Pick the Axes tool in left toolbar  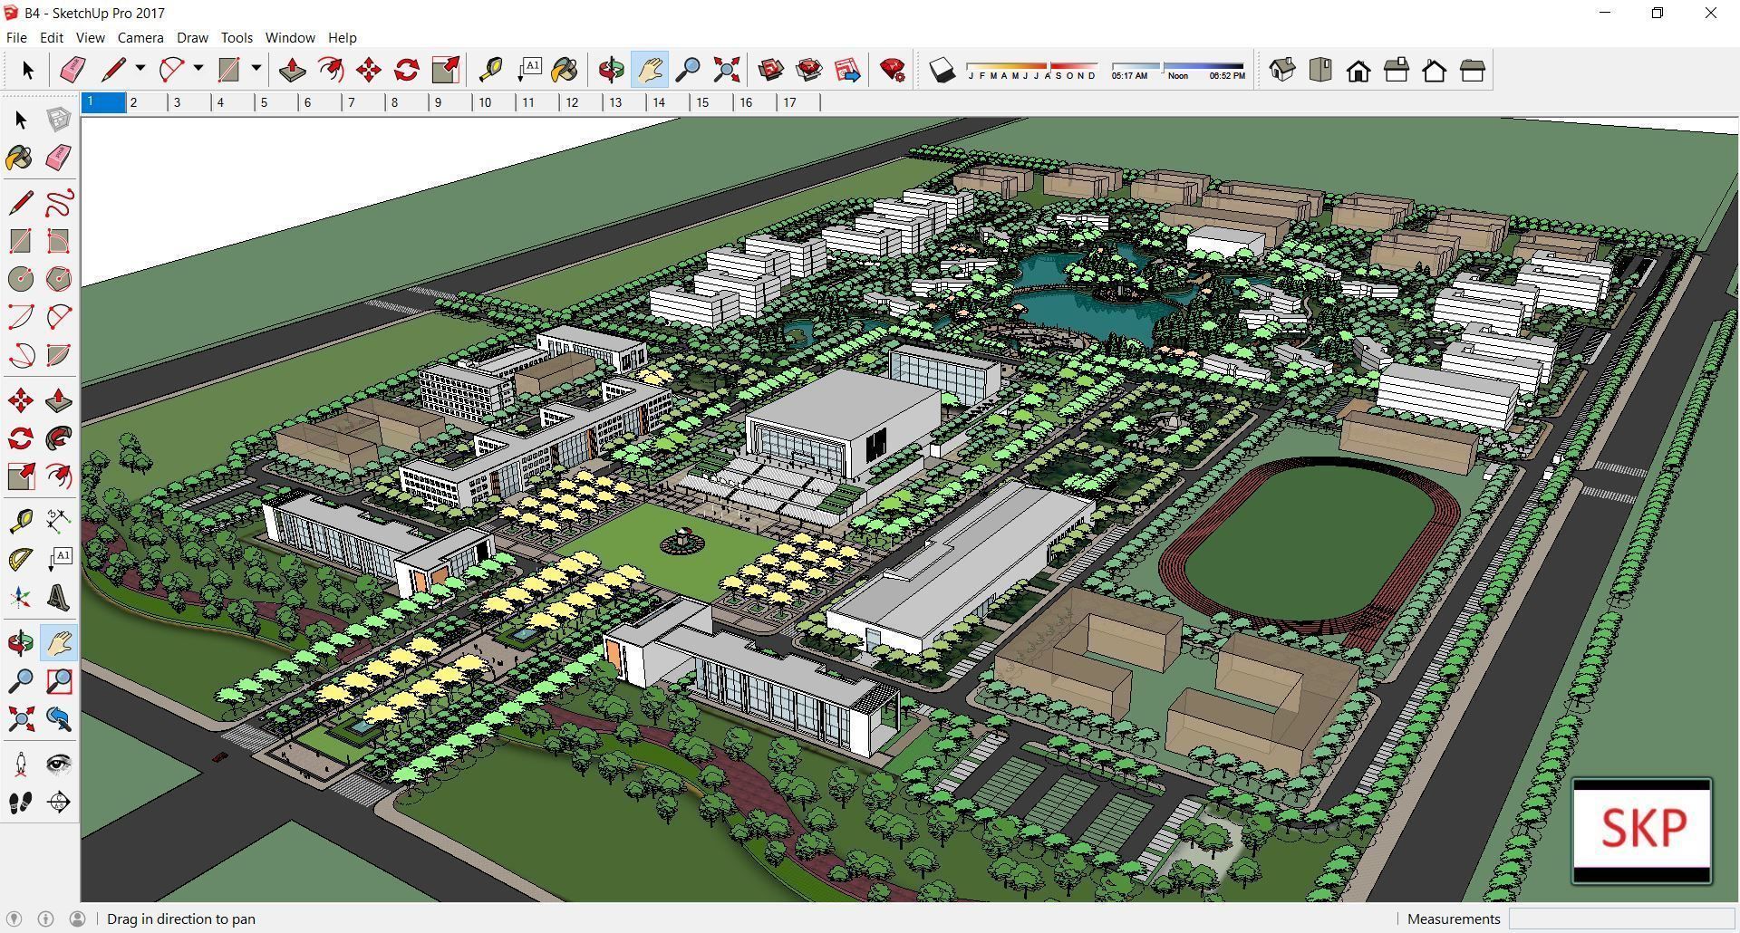pyautogui.click(x=21, y=598)
